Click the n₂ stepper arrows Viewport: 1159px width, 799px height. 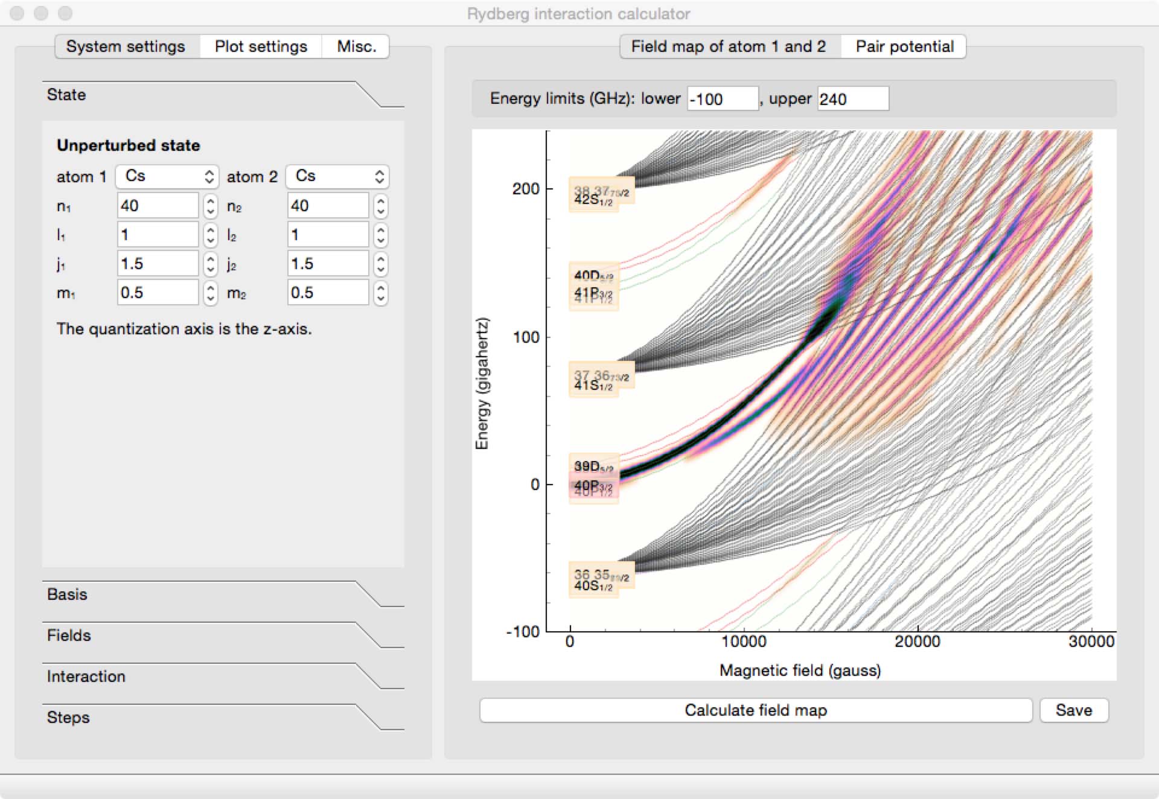pos(380,206)
